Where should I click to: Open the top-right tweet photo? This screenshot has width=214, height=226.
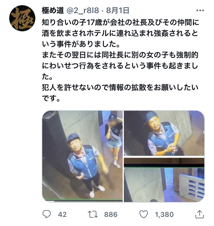tap(164, 133)
